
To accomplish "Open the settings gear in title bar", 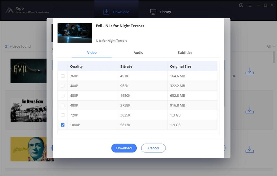I will (x=241, y=5).
